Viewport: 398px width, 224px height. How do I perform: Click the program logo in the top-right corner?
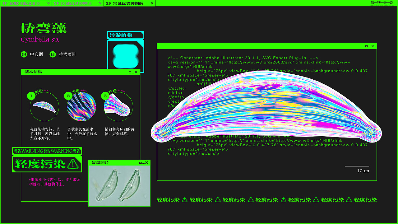pos(382,3)
